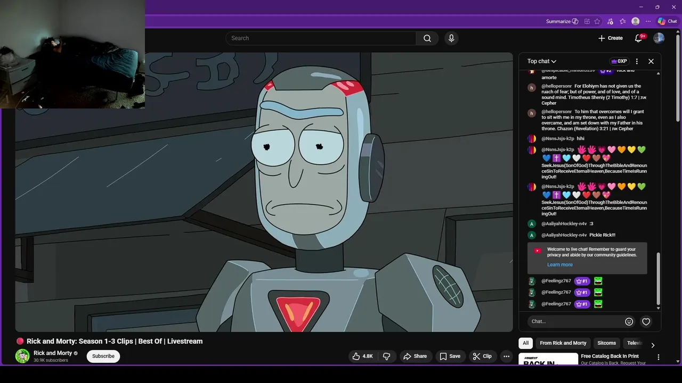Viewport: 682px width, 383px height.
Task: Click the 30.9K subscribers text
Action: (x=51, y=361)
